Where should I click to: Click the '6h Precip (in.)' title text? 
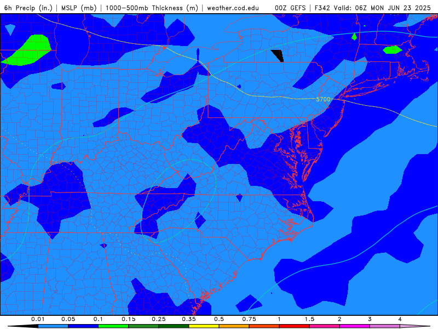[28, 8]
